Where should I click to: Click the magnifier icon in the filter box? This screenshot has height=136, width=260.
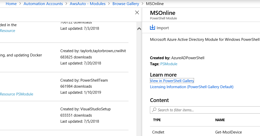[154, 110]
